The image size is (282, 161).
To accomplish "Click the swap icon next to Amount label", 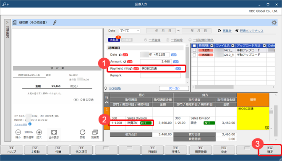I will [125, 62].
